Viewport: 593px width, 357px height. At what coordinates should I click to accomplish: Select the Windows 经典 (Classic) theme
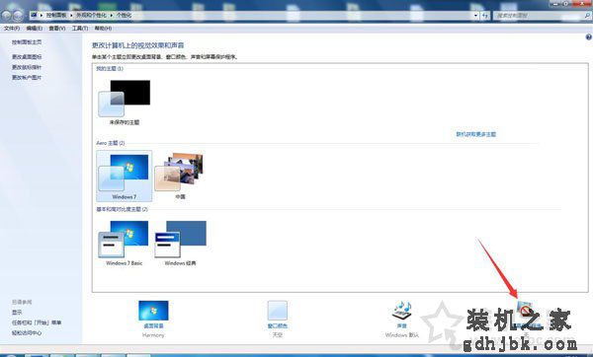[x=181, y=243]
